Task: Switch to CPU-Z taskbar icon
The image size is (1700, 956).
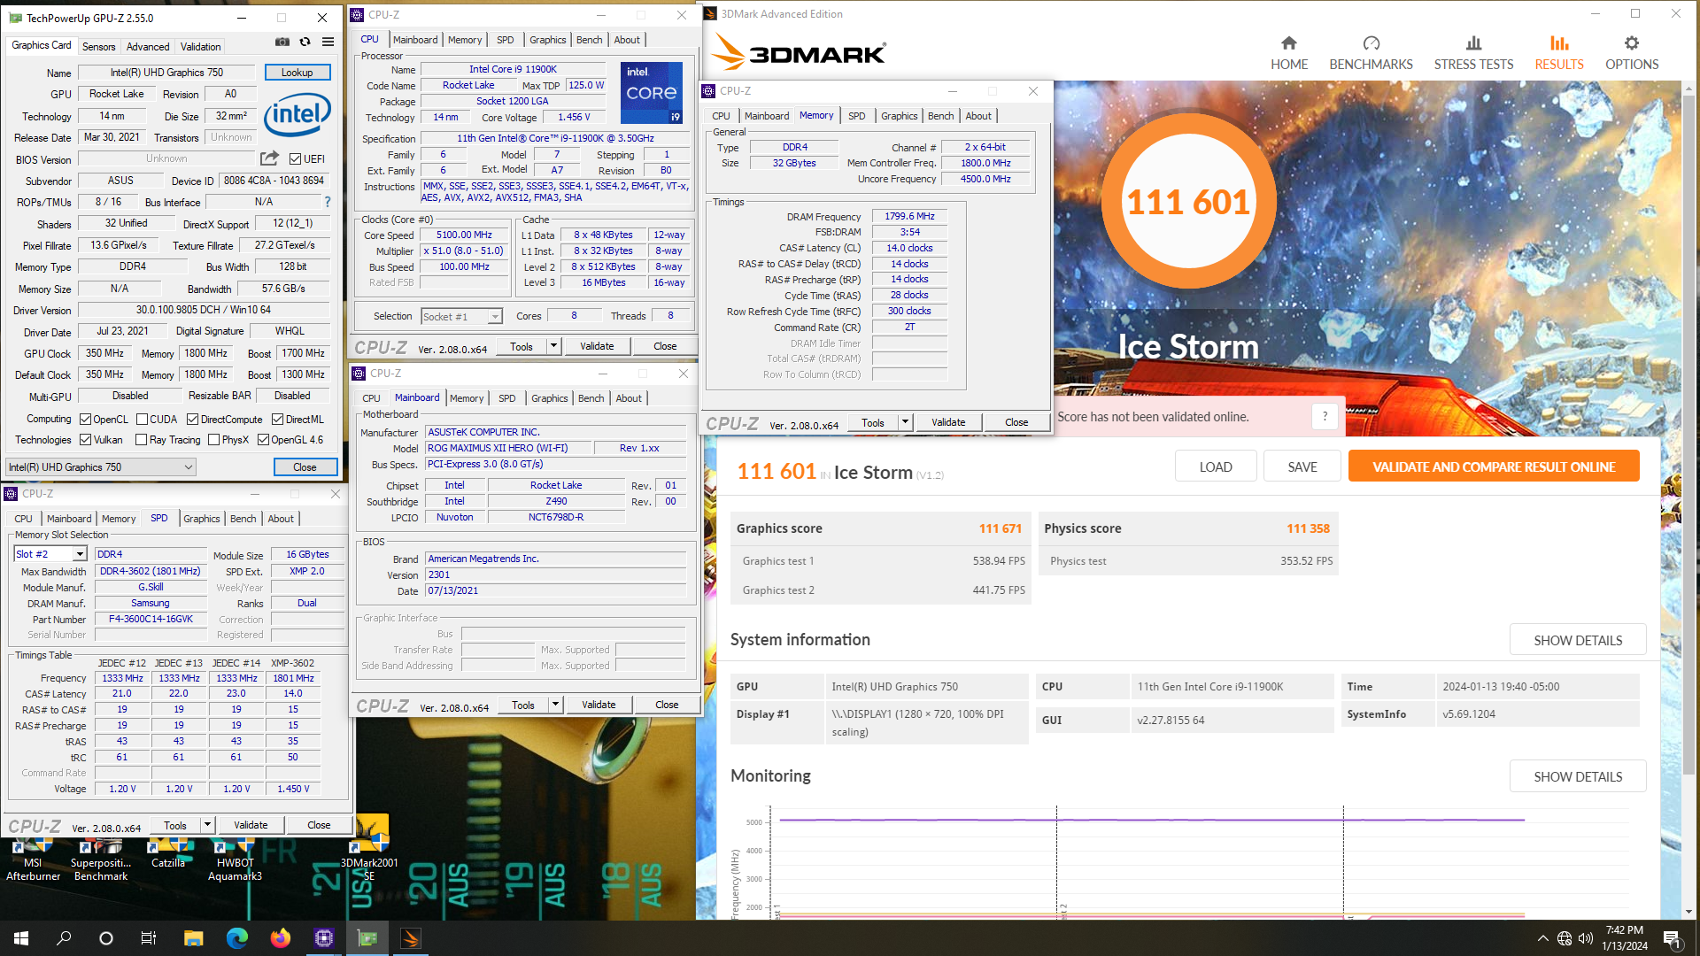Action: coord(323,938)
